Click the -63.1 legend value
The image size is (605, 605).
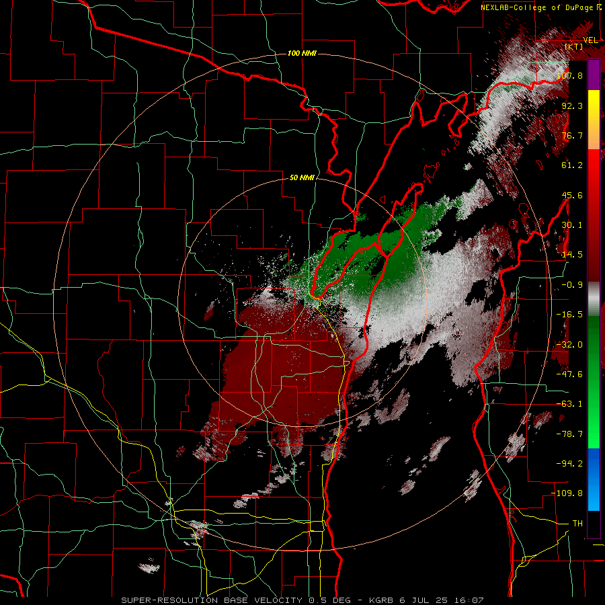[570, 404]
